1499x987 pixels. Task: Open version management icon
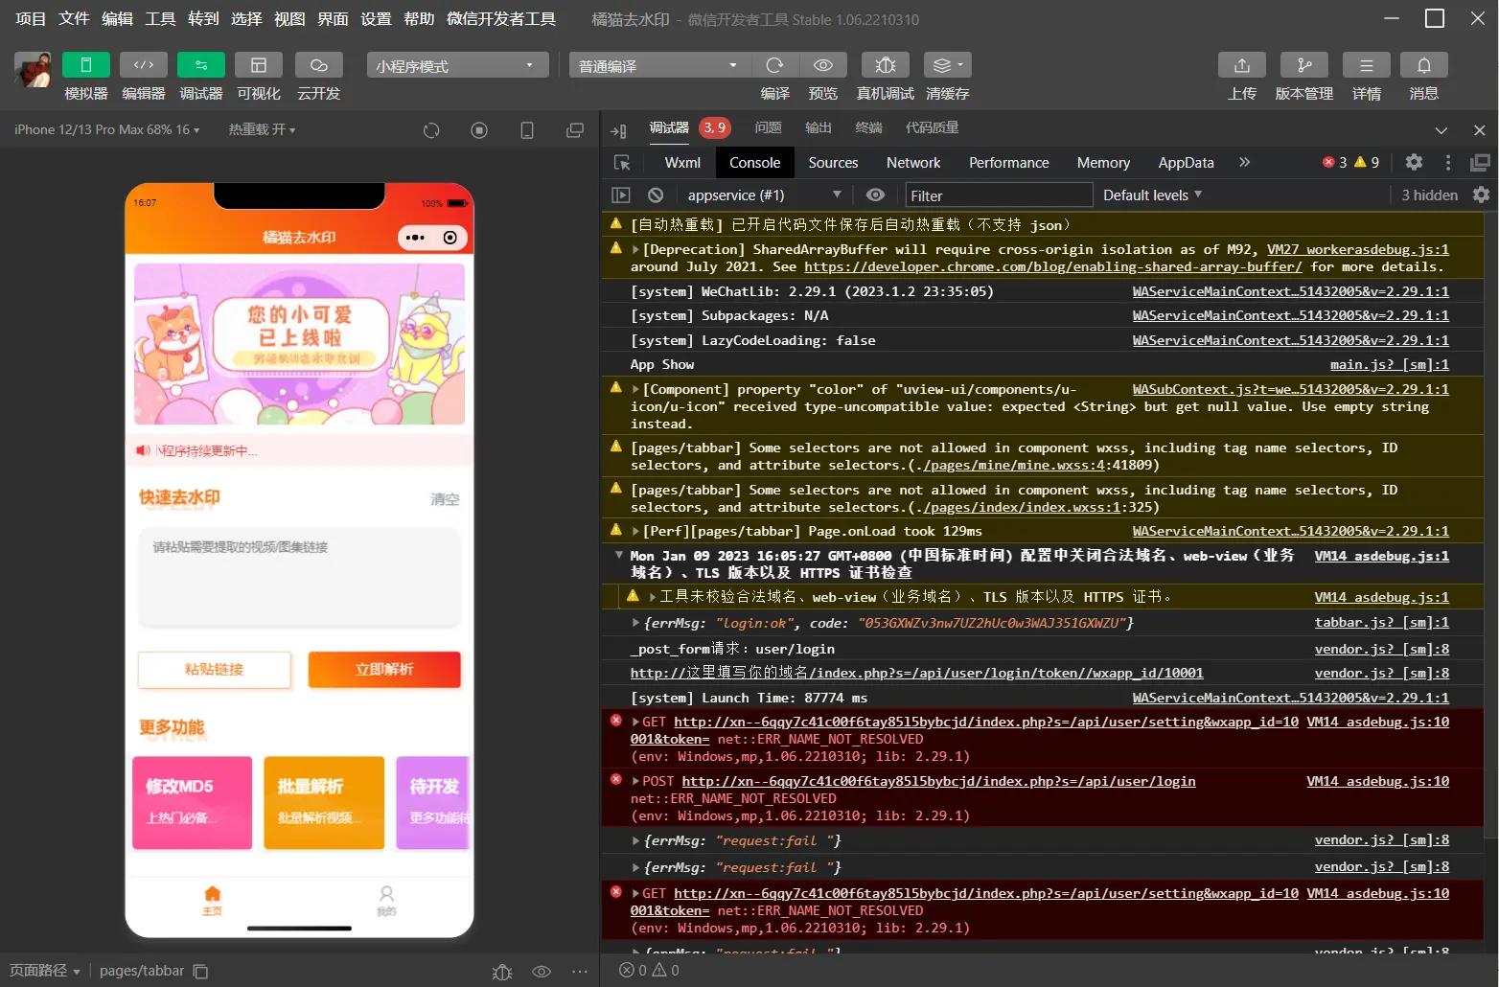click(1303, 65)
